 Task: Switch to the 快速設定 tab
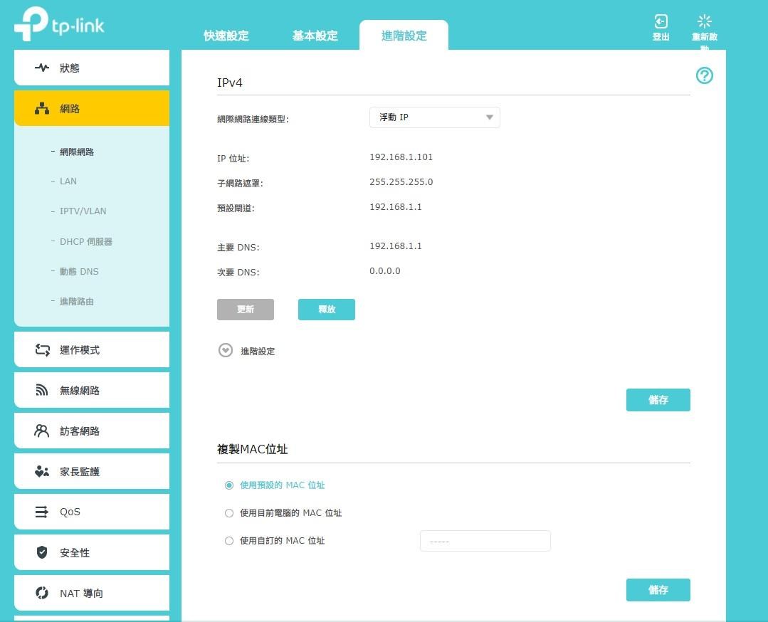click(226, 35)
